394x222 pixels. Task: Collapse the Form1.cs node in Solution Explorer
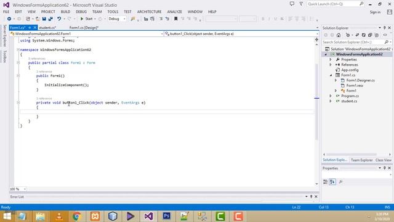pos(331,75)
